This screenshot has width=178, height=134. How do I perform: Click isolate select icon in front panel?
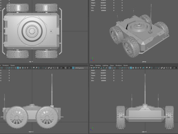45,68
